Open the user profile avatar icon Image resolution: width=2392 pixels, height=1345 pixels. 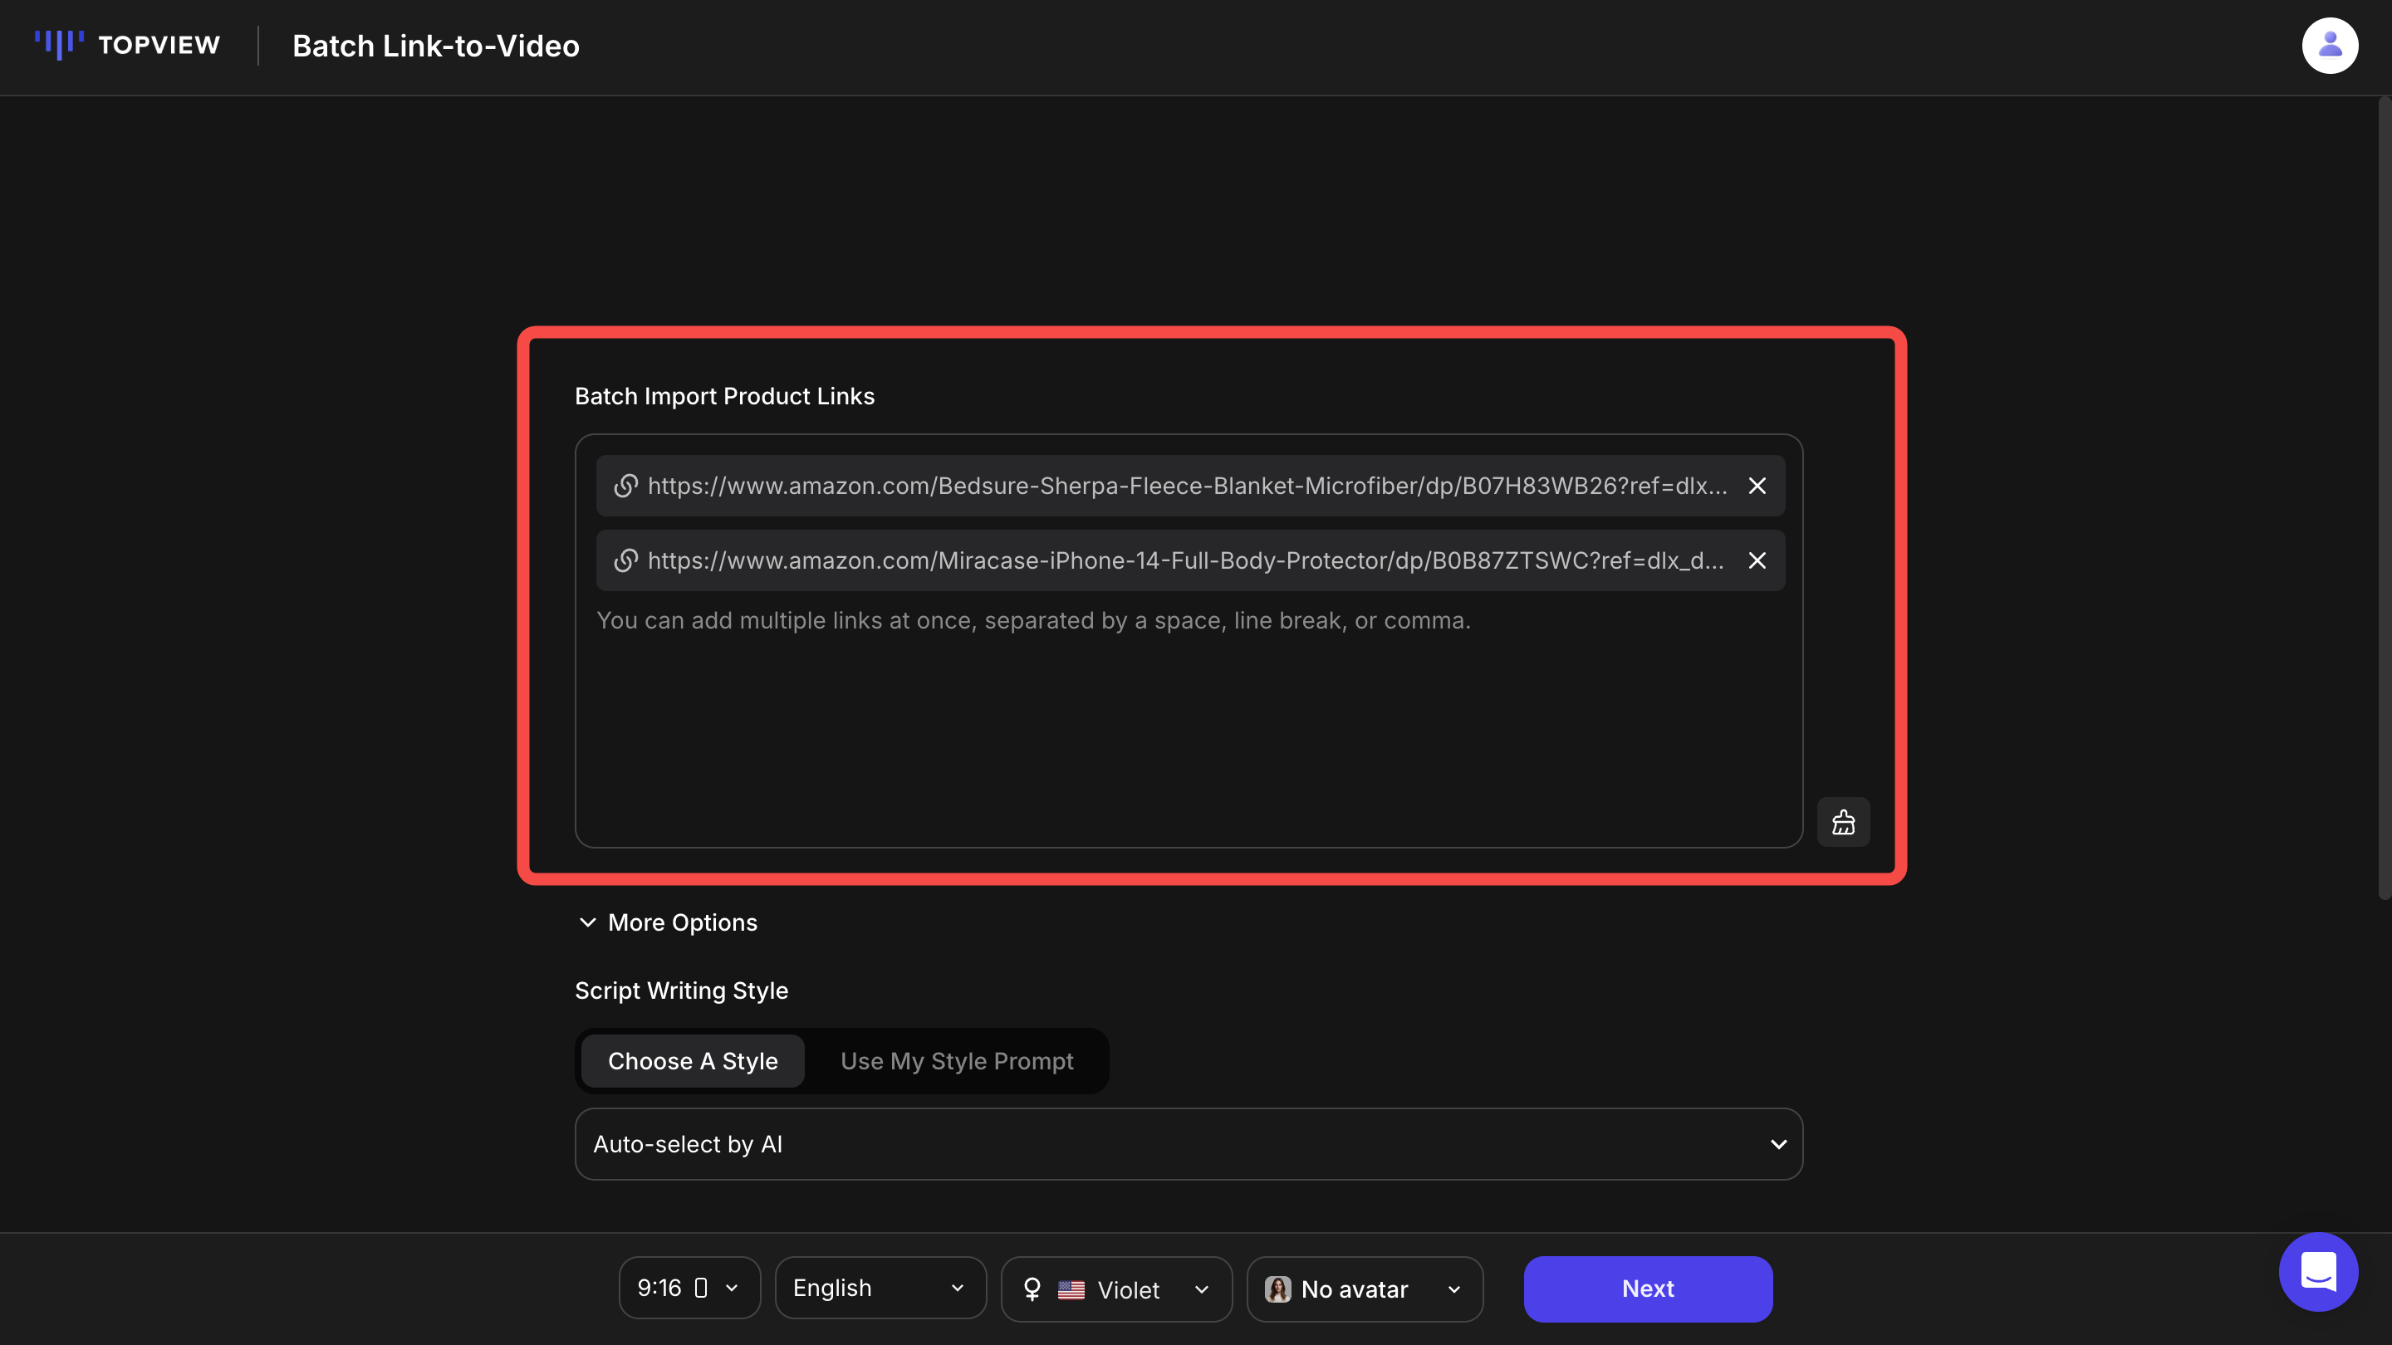pyautogui.click(x=2330, y=45)
